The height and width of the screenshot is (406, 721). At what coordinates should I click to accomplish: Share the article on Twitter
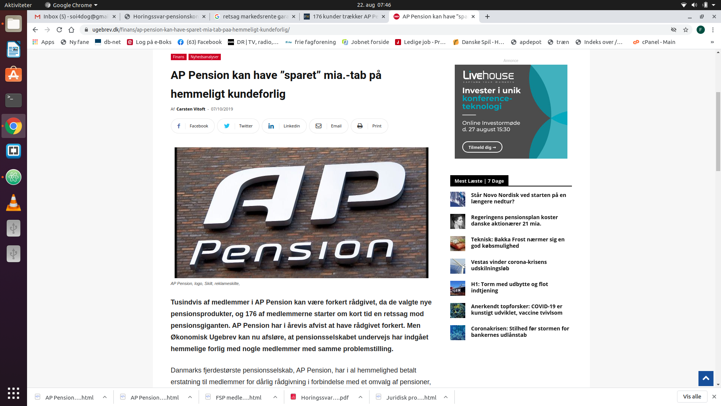click(x=238, y=126)
